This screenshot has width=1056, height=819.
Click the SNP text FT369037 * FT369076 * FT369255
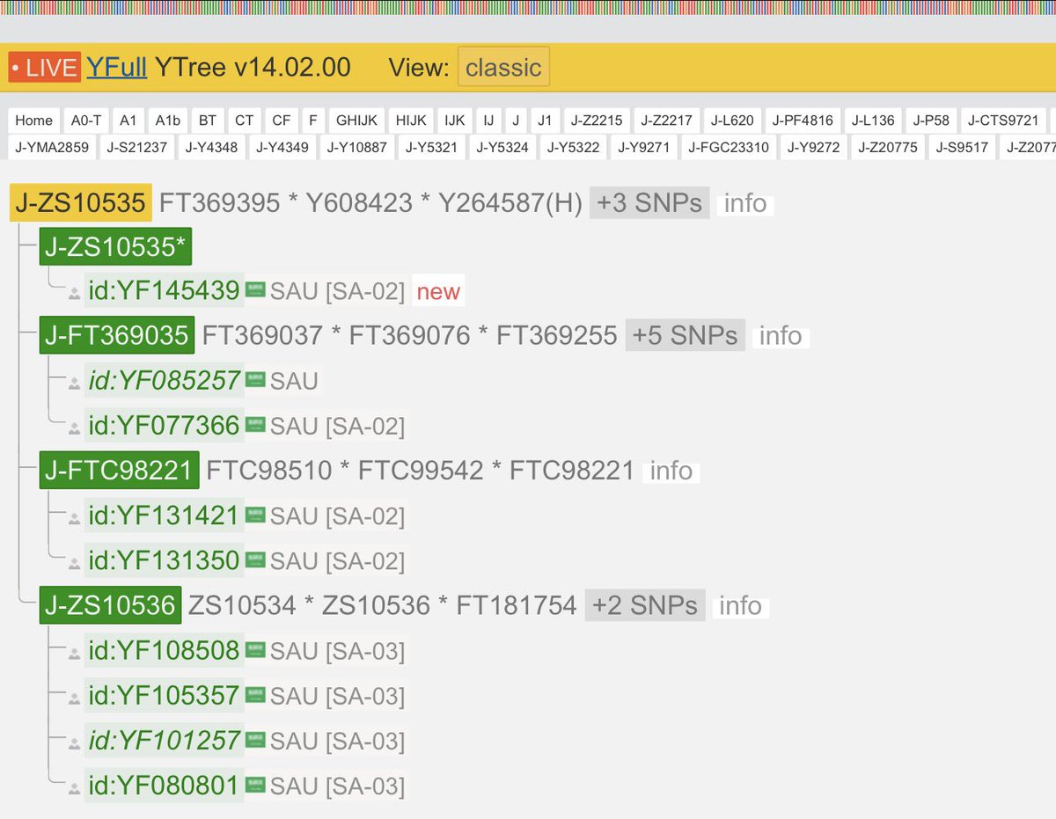click(x=410, y=336)
